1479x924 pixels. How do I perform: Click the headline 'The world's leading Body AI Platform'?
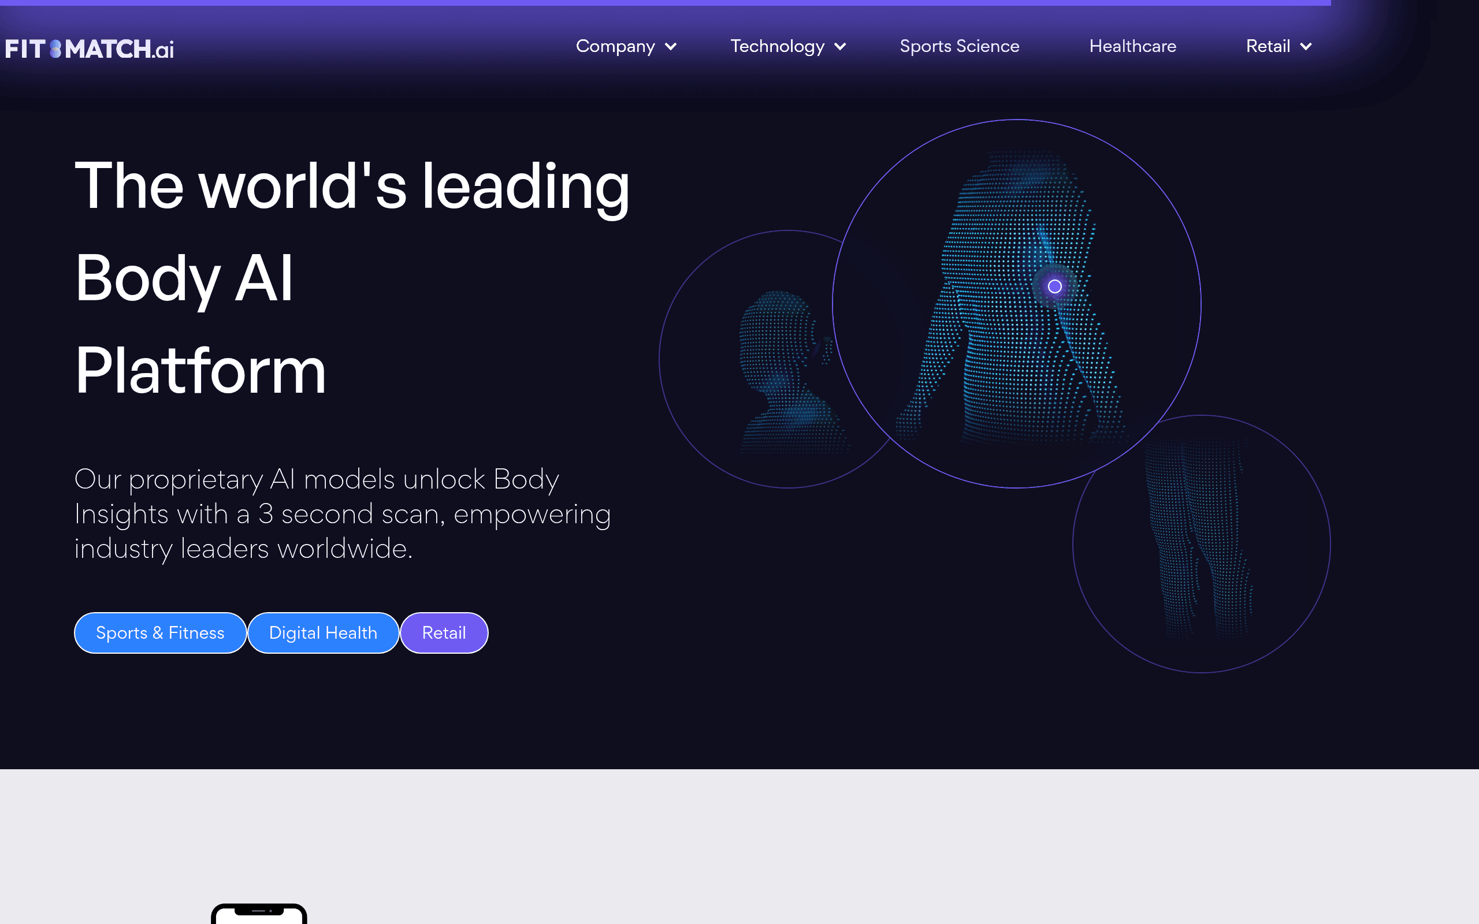point(352,278)
